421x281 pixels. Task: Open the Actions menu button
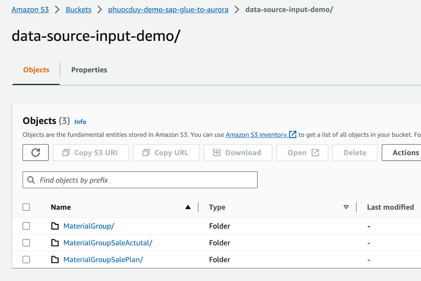coord(402,152)
